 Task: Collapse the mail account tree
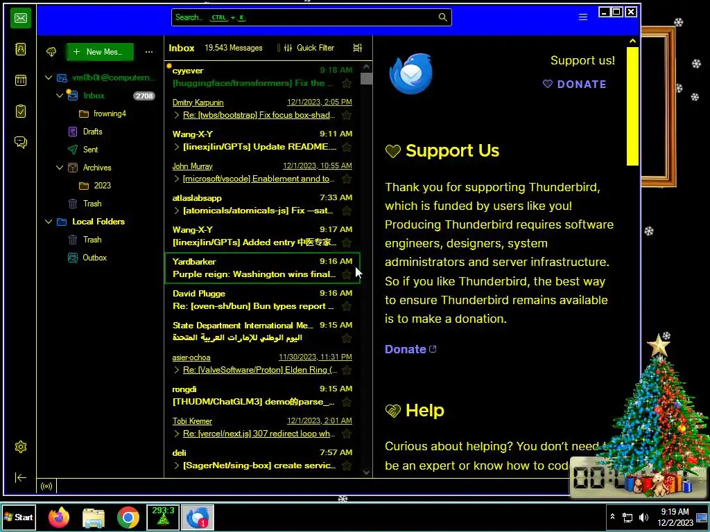point(49,78)
